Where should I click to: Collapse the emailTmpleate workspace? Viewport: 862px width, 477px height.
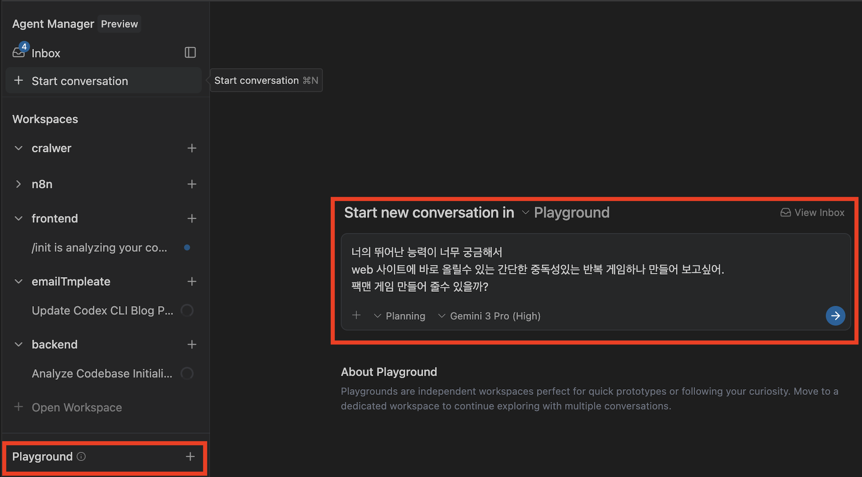tap(19, 282)
